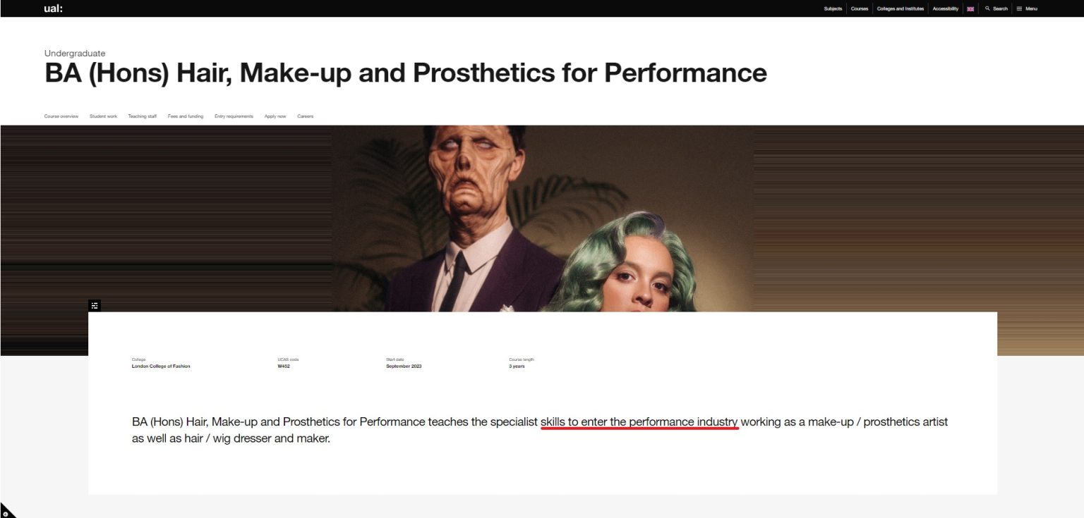Click London College of Fashion link
Viewport: 1084px width, 518px height.
click(161, 366)
